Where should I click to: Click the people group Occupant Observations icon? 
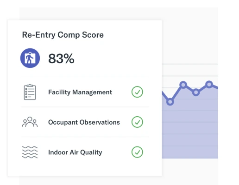pos(30,122)
